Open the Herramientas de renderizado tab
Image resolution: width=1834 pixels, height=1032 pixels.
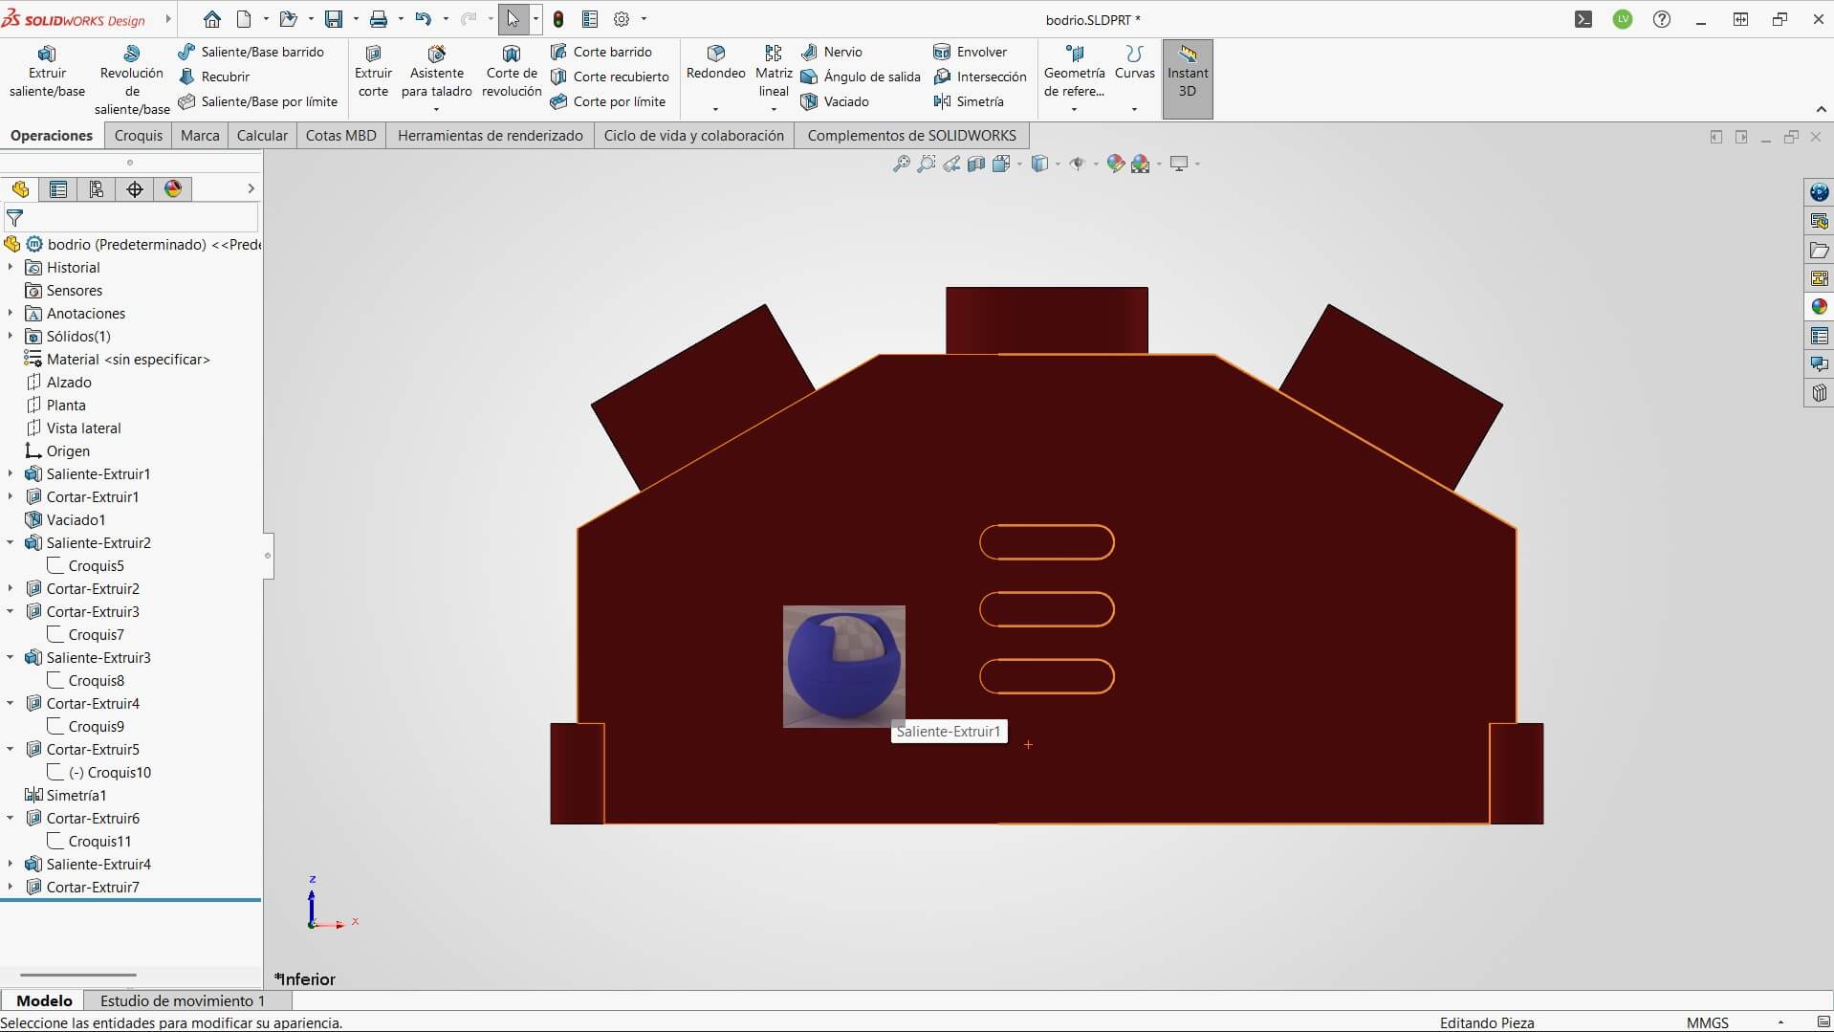pos(490,136)
